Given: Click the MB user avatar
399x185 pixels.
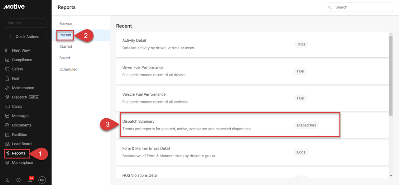Looking at the screenshot, I should click(x=42, y=180).
